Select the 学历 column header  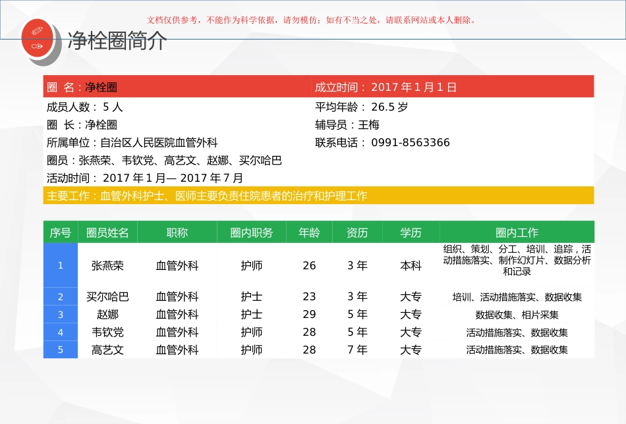pyautogui.click(x=411, y=232)
